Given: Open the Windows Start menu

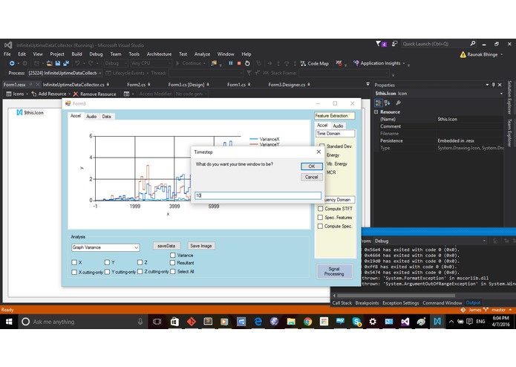Looking at the screenshot, I should (9, 322).
